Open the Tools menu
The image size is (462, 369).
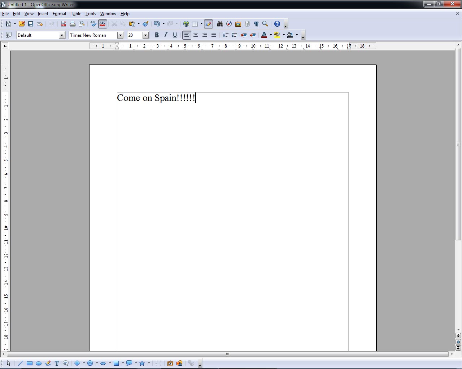[91, 14]
